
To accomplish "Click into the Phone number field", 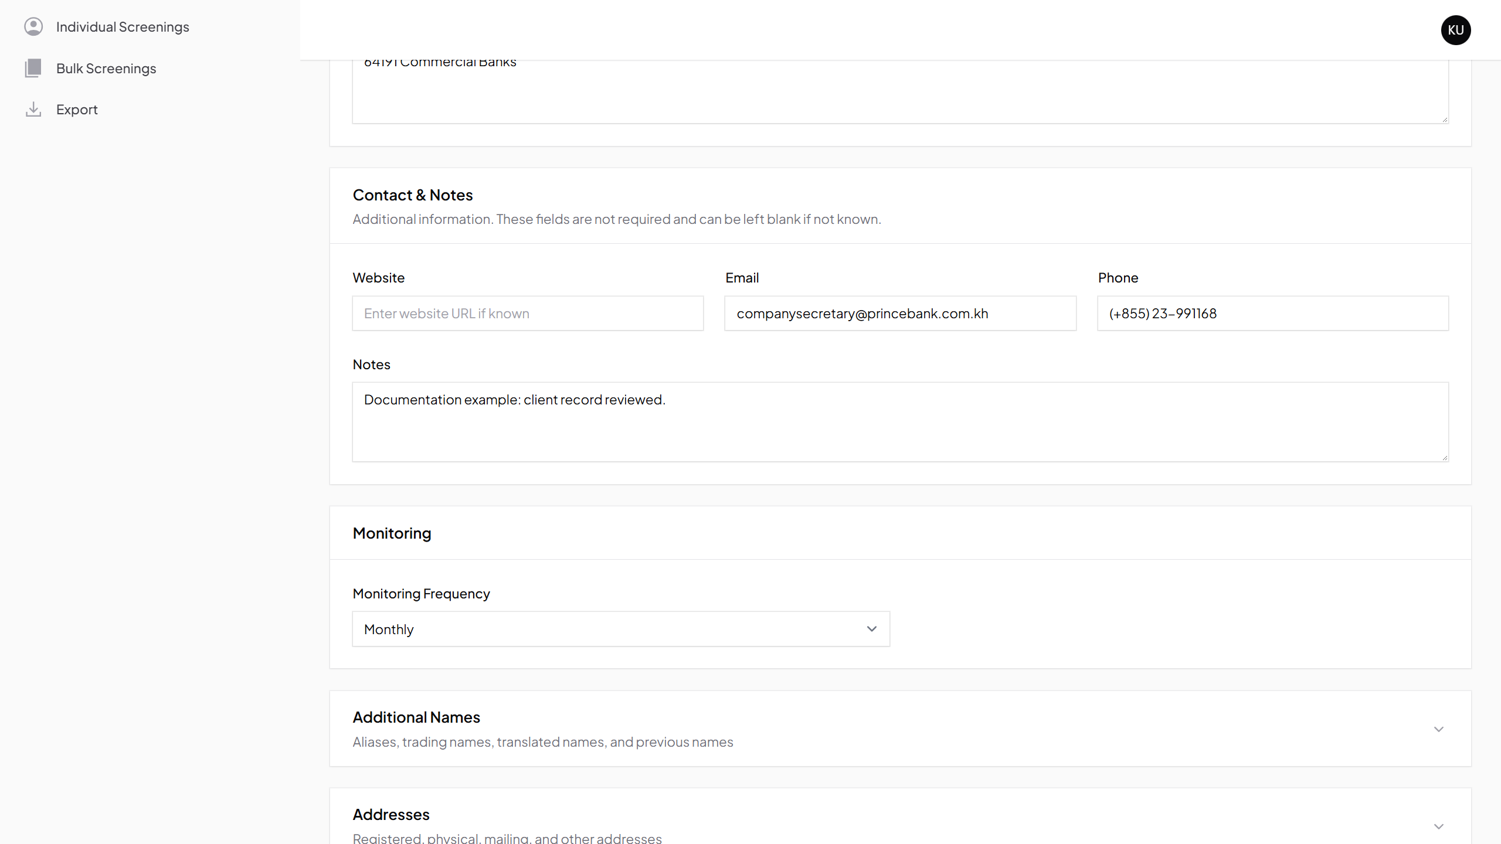I will (x=1273, y=314).
